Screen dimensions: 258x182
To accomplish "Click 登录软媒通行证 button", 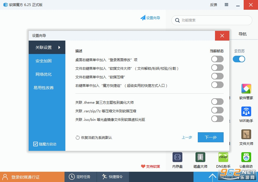I will pos(32,177).
